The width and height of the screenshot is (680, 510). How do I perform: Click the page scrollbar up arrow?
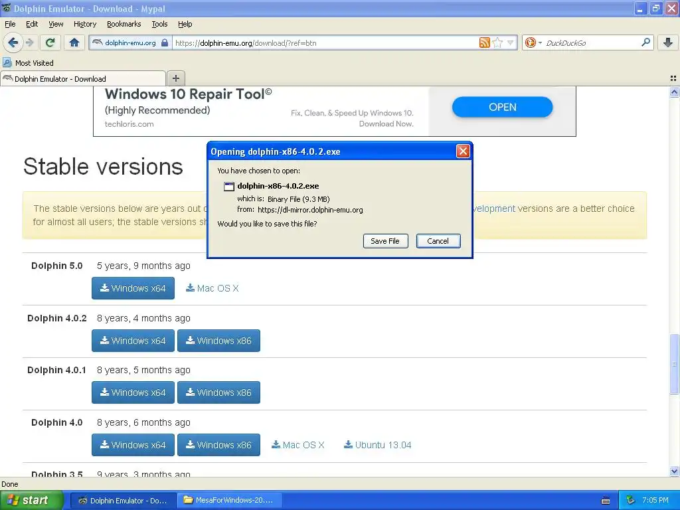click(x=674, y=92)
